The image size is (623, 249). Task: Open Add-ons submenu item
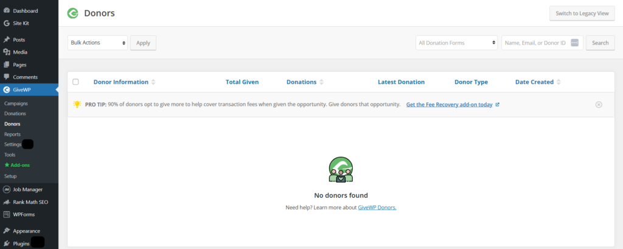tap(20, 164)
